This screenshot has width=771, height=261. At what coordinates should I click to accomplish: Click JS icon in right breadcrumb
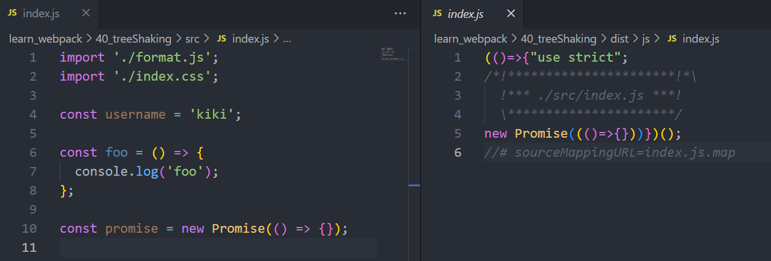pyautogui.click(x=672, y=39)
